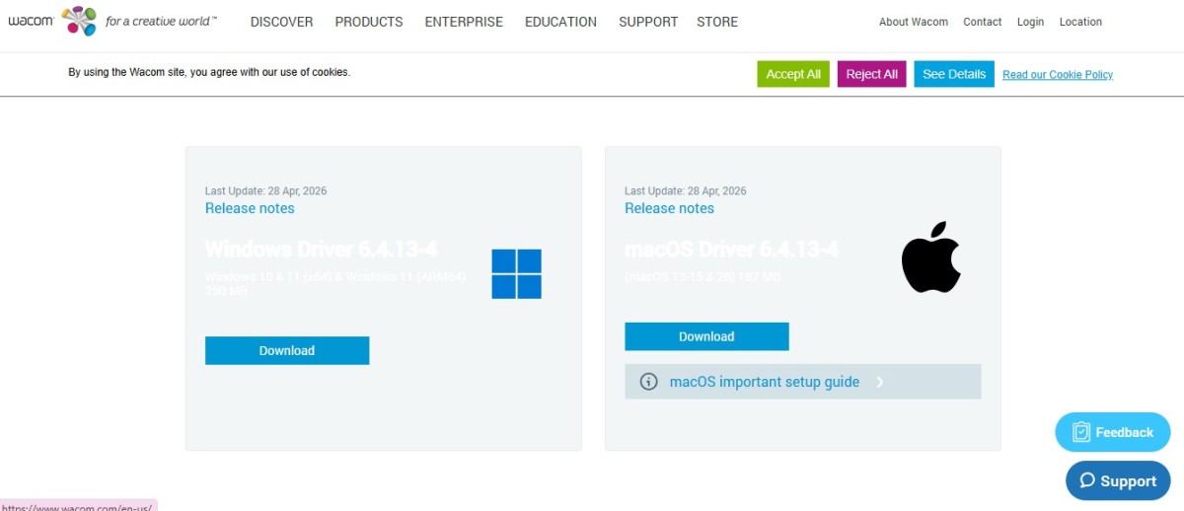The width and height of the screenshot is (1184, 511).
Task: Open the ENTERPRISE menu
Action: 464,22
